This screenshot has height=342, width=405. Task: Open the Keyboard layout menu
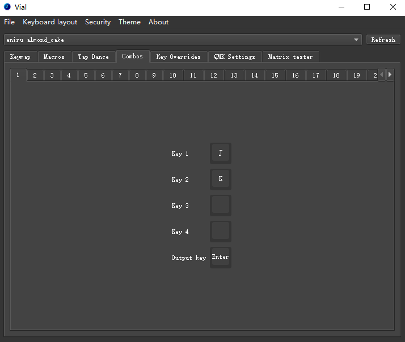(x=50, y=22)
